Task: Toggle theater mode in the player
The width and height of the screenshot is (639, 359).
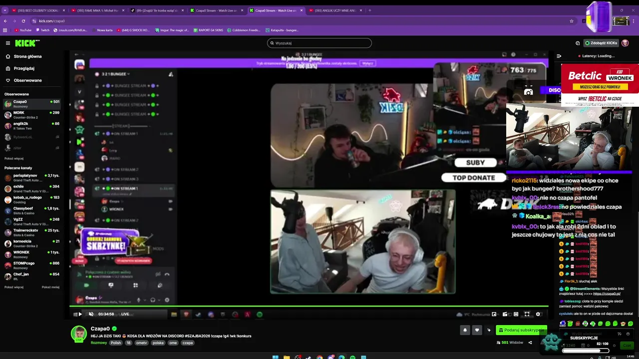Action: [516, 314]
